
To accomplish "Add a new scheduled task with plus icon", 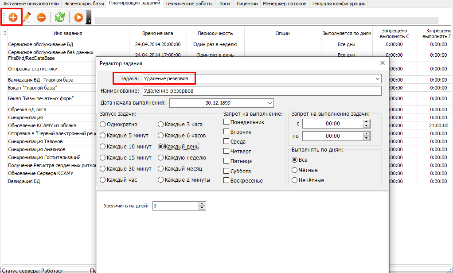I will coord(13,17).
